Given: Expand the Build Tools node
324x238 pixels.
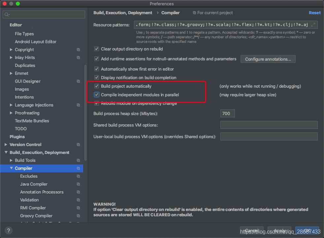Looking at the screenshot, I should (x=12, y=161).
